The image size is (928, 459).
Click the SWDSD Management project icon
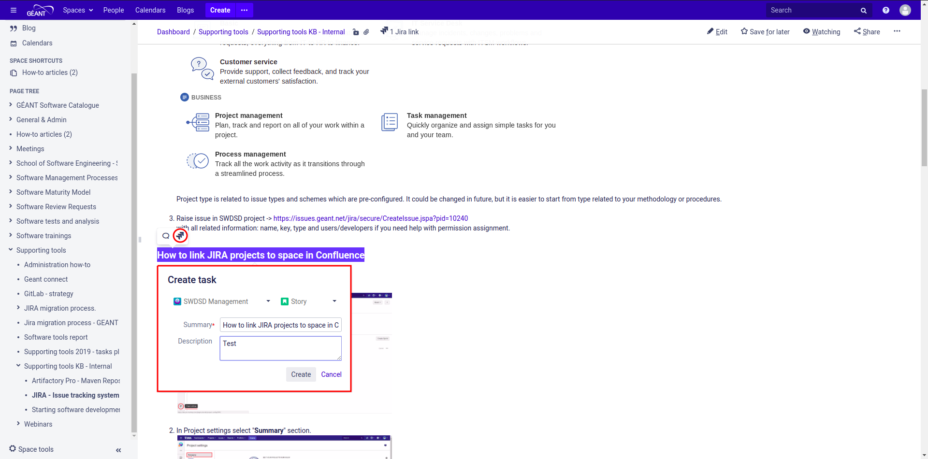(177, 301)
